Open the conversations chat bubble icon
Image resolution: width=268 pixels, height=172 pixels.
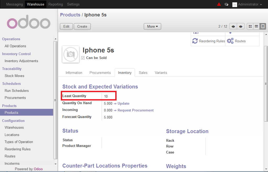tap(226, 4)
